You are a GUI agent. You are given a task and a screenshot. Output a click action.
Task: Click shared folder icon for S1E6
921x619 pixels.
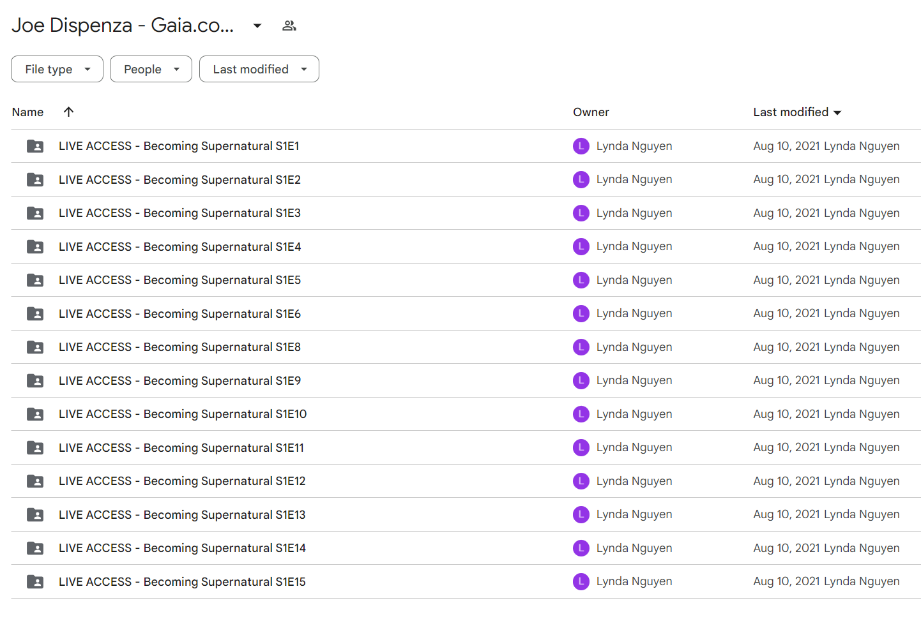pos(35,314)
